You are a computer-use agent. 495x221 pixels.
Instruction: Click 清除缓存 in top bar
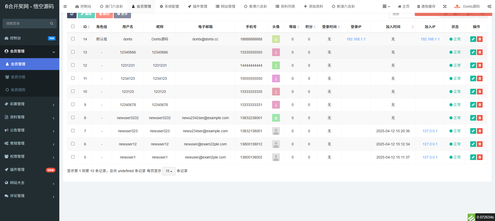[x=426, y=6]
